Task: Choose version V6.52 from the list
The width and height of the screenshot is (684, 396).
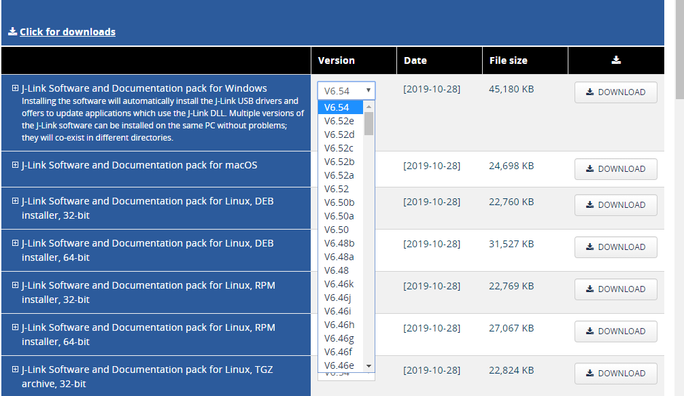Action: pyautogui.click(x=341, y=189)
